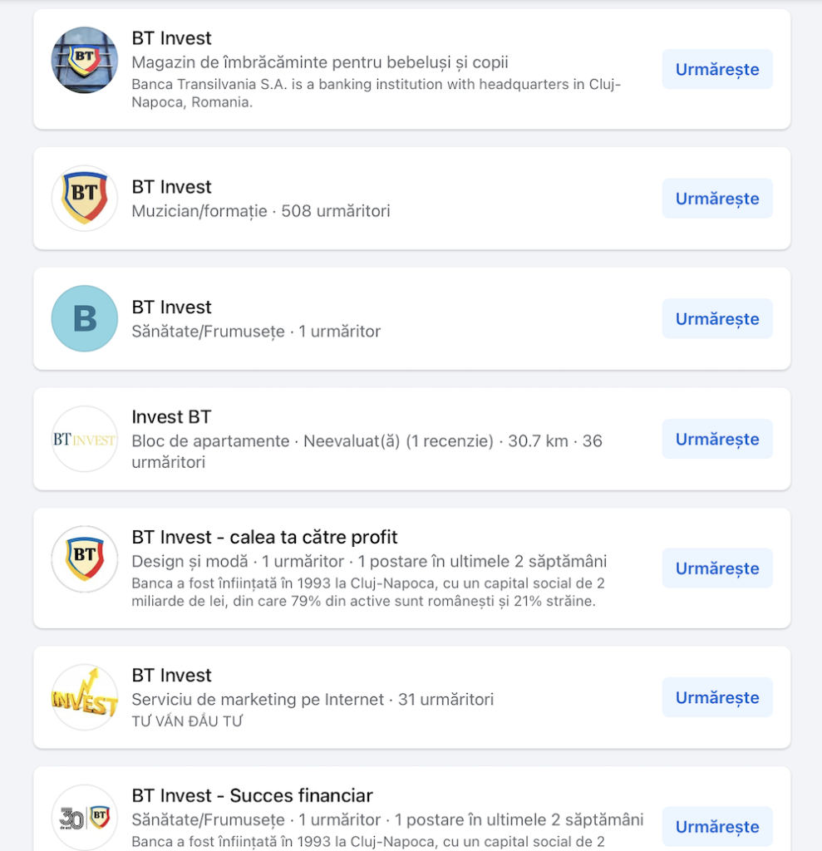This screenshot has width=822, height=851.
Task: Click the Banca Transilvania S.A. description text
Action: (377, 93)
